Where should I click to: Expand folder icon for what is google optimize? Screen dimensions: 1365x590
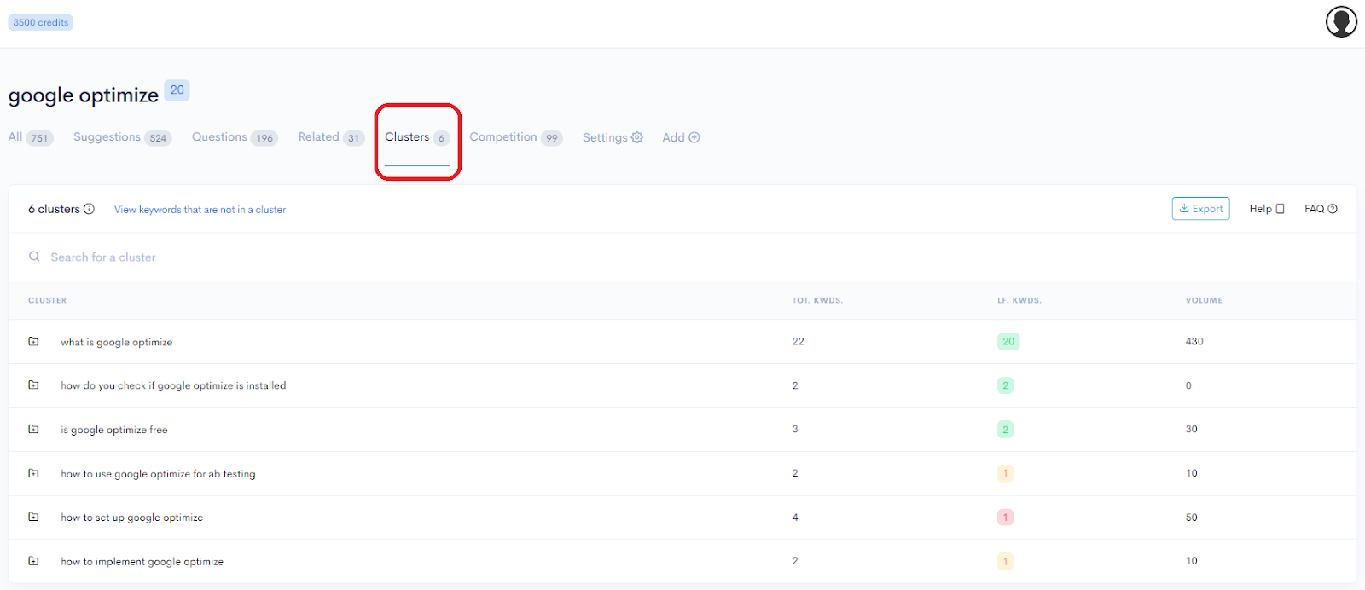(x=33, y=341)
